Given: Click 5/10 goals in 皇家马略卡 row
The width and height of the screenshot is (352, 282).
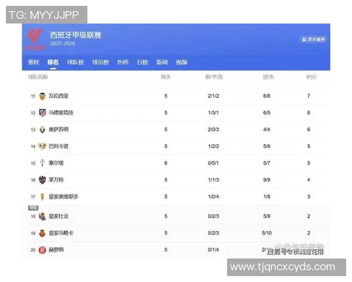Looking at the screenshot, I should pos(267,233).
